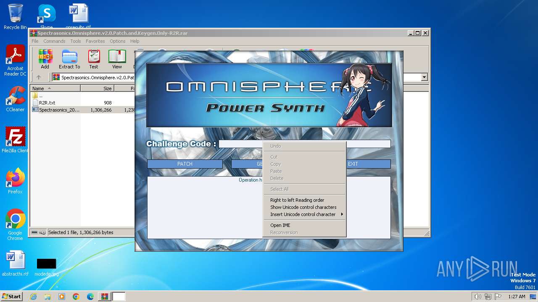
Task: Open Firefox desktop shortcut
Action: point(15,181)
